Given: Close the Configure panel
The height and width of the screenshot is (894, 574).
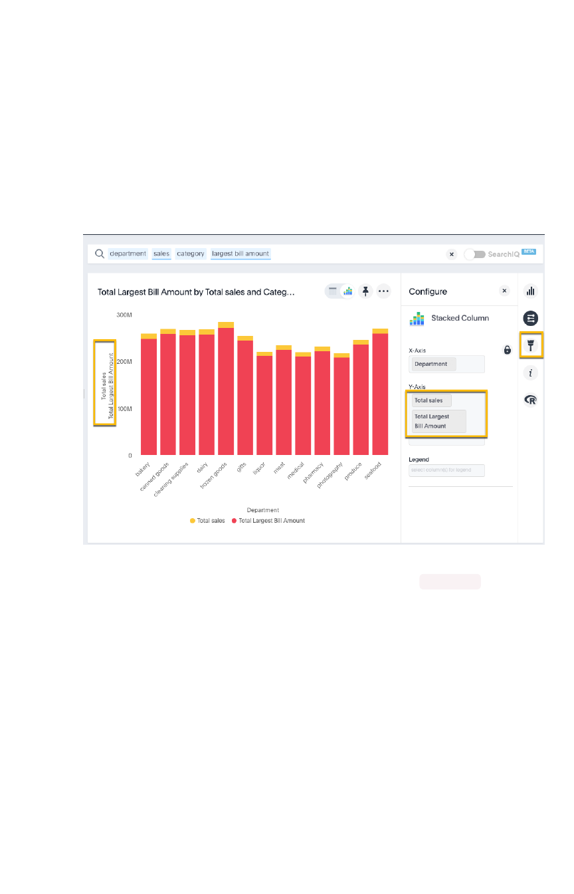Looking at the screenshot, I should click(504, 291).
